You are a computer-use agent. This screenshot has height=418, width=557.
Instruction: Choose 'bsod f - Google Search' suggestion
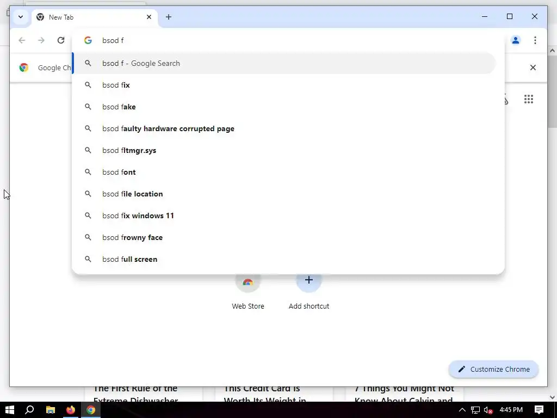pyautogui.click(x=284, y=63)
